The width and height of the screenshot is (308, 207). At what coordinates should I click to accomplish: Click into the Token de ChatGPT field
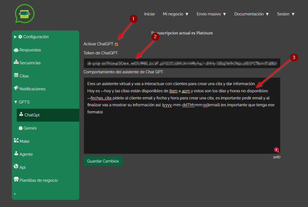182,63
